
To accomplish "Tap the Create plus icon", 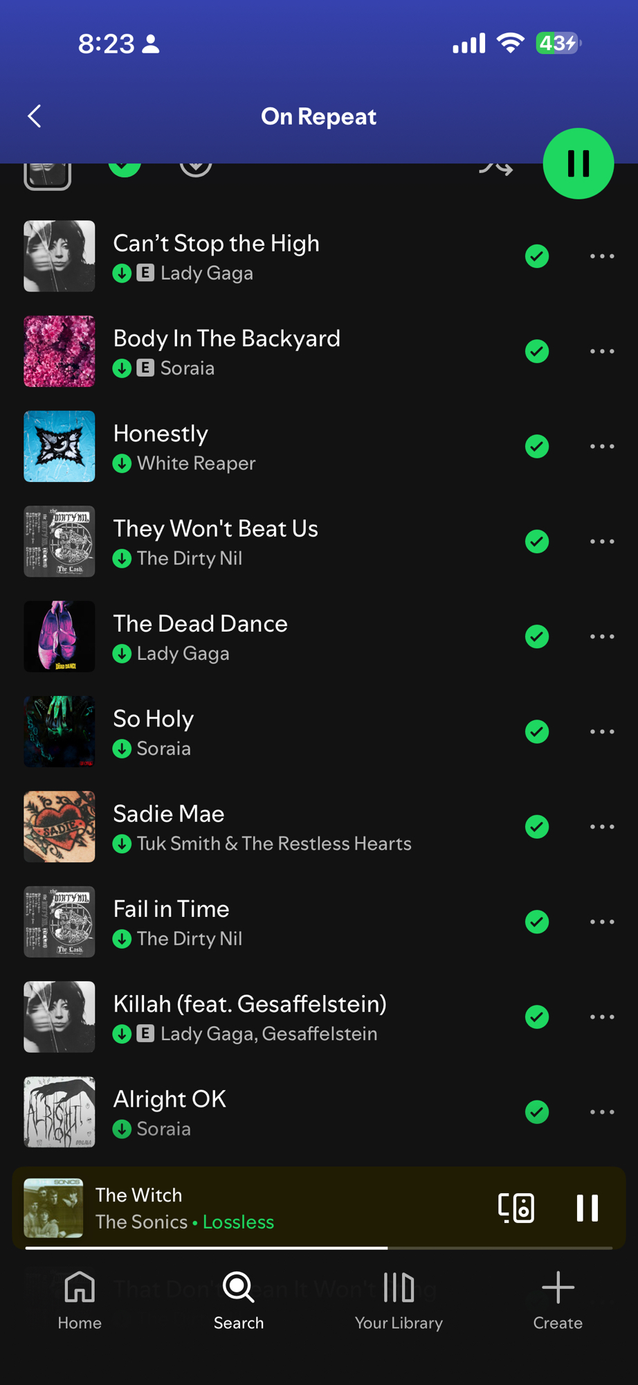I will coord(558,1287).
